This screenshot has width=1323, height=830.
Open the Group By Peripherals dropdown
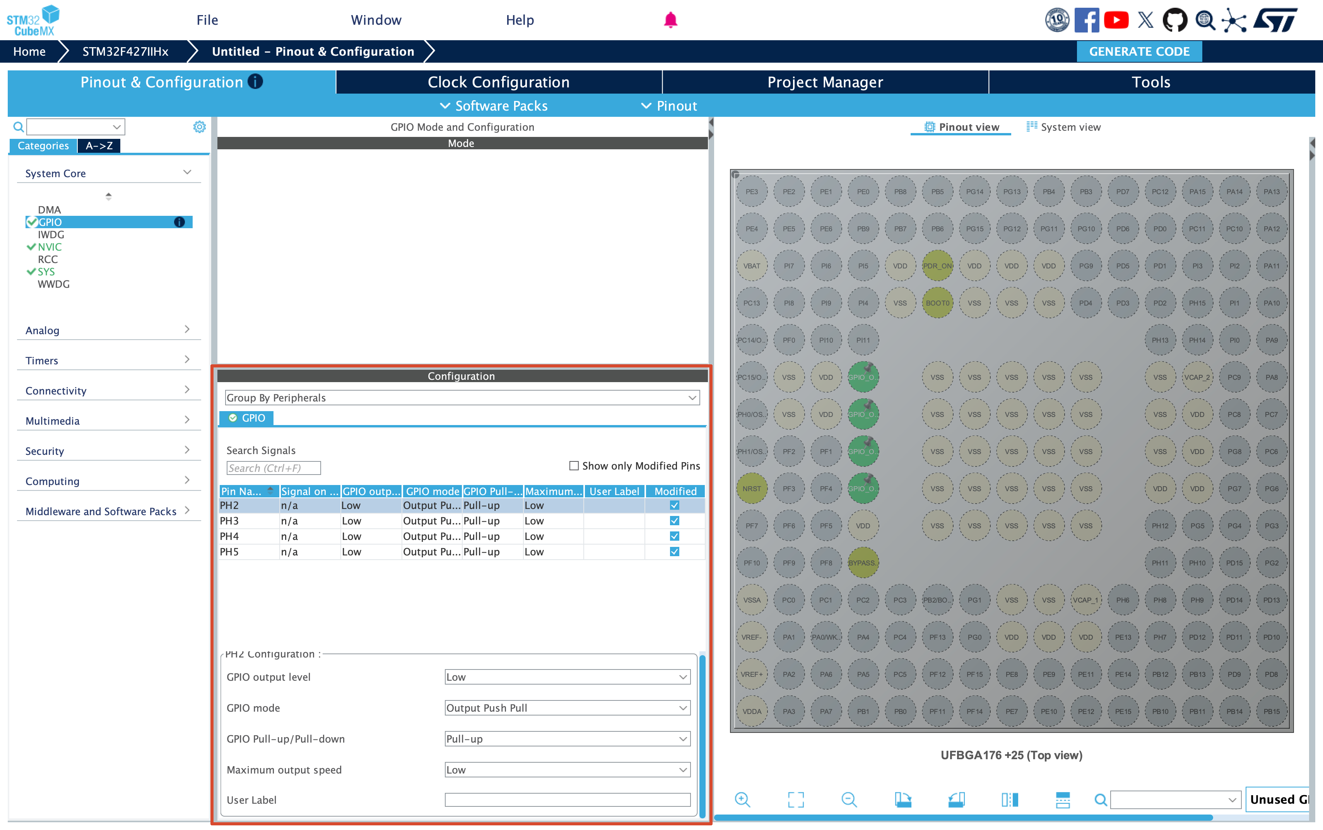pyautogui.click(x=462, y=398)
